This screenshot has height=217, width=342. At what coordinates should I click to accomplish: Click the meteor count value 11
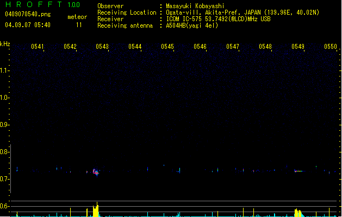[x=79, y=25]
